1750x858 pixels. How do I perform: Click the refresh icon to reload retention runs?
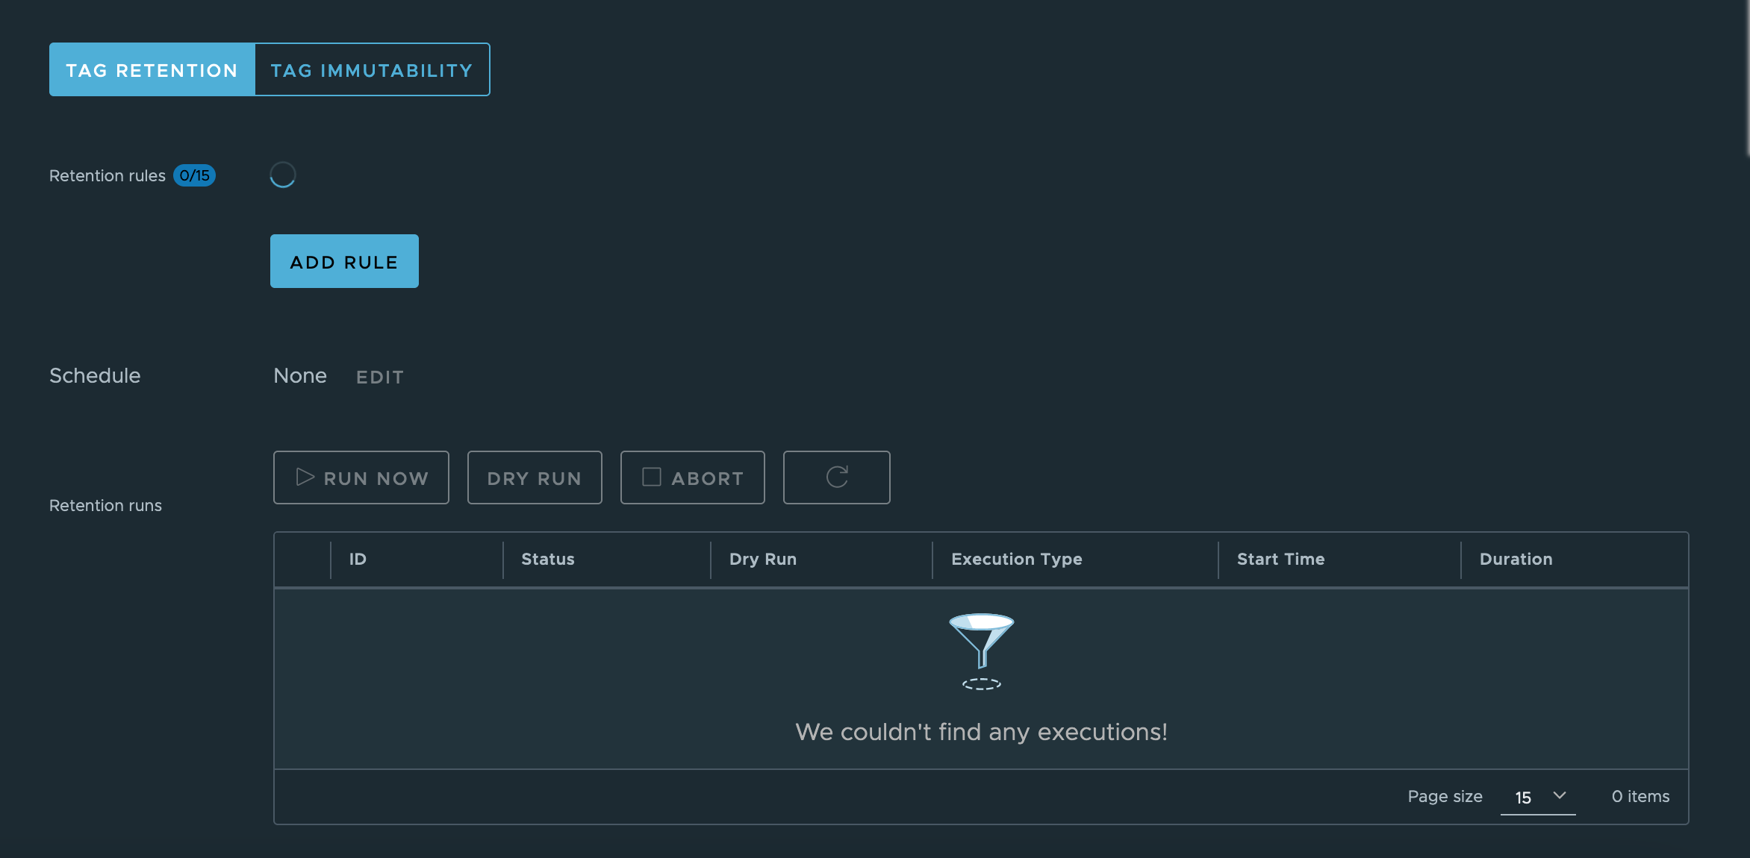[x=836, y=477]
